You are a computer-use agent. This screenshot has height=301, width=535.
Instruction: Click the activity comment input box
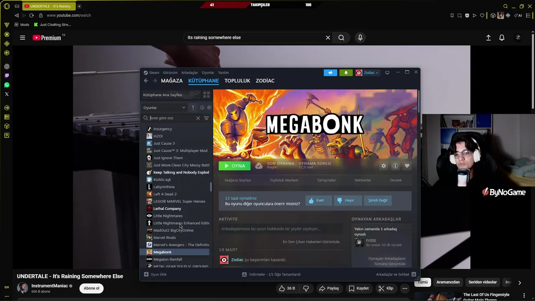tap(281, 229)
